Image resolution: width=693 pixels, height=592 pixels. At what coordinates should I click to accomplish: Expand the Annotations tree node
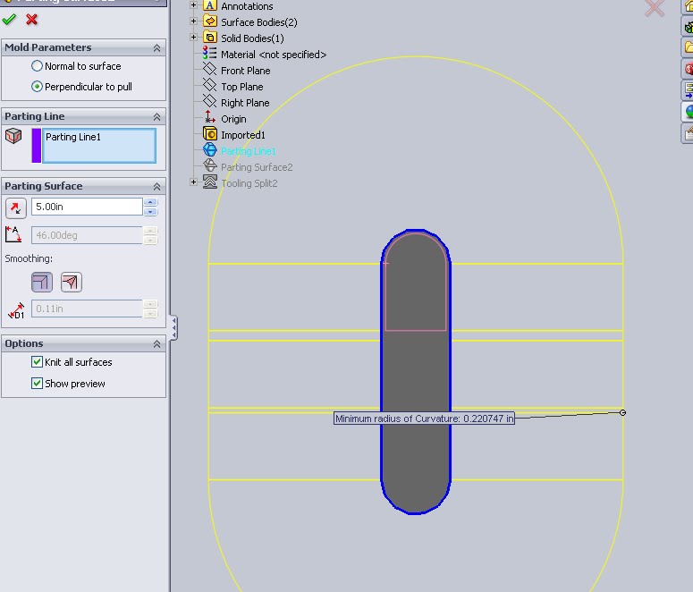(193, 5)
